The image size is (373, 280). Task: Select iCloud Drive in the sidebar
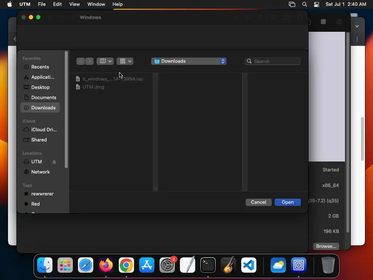[40, 129]
